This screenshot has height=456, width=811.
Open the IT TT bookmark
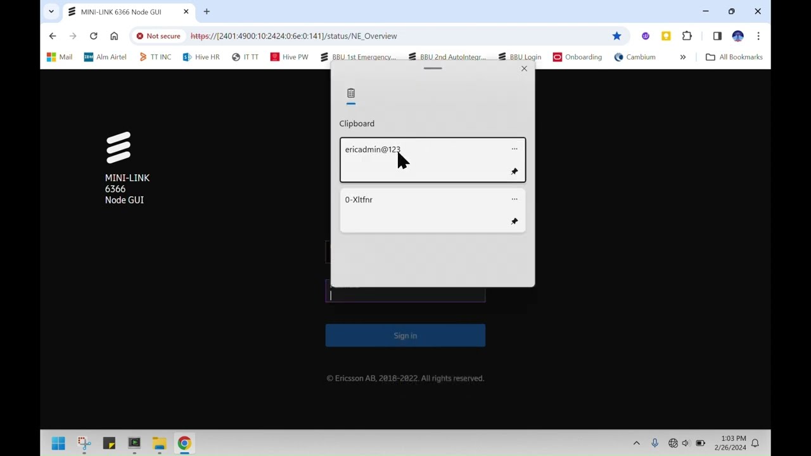(245, 57)
